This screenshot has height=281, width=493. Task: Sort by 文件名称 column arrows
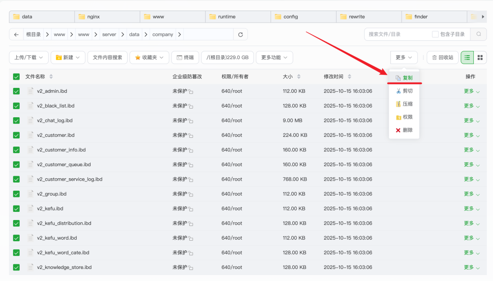[x=51, y=77]
